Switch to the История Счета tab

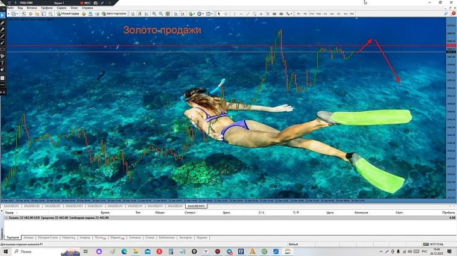(48, 238)
